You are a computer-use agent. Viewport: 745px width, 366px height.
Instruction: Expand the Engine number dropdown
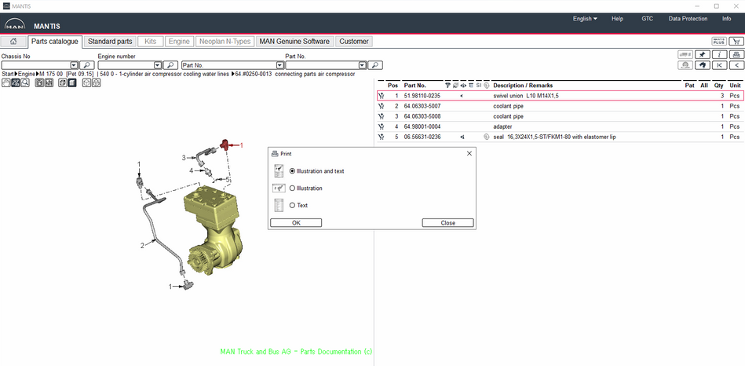[158, 65]
